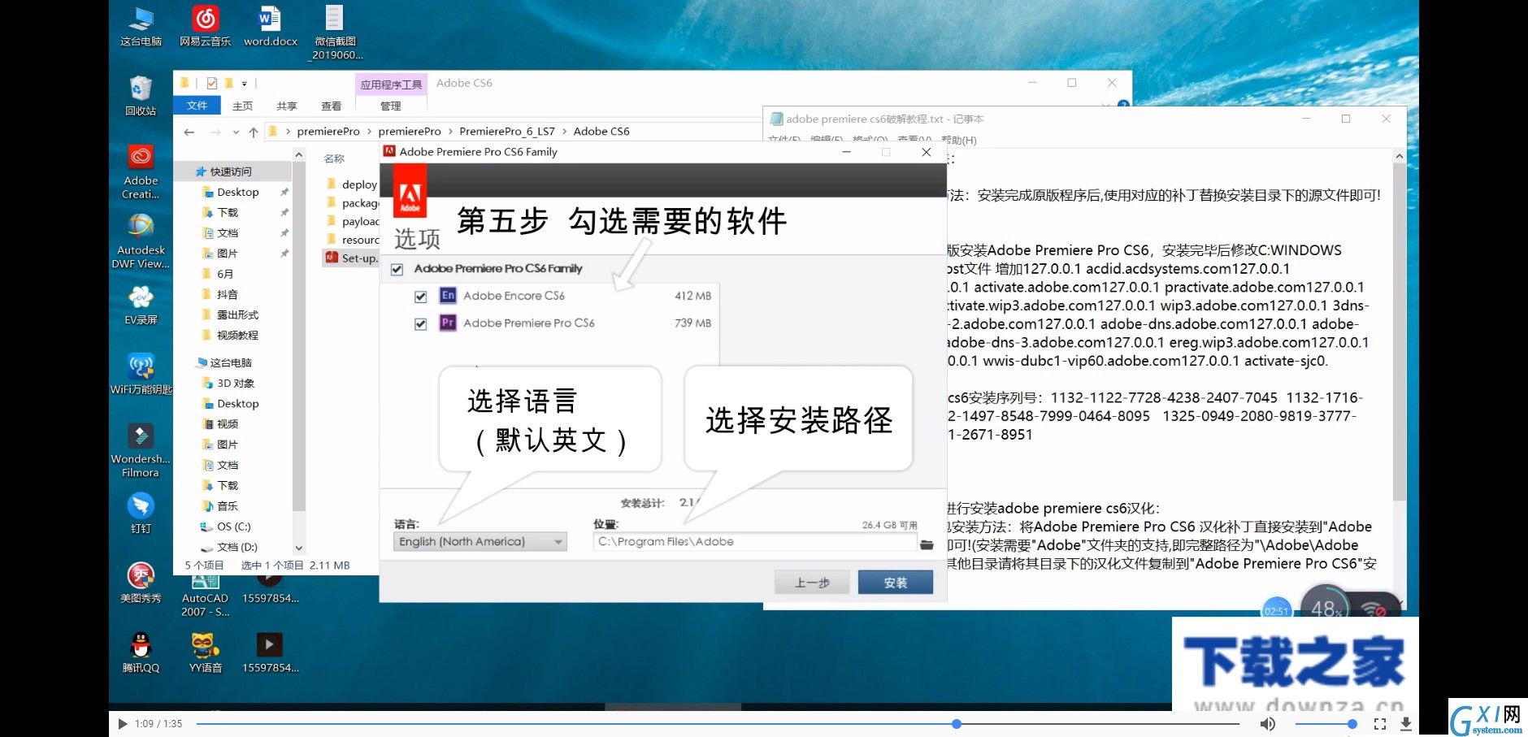Open the 15597854 video file beside YY语音
Screen dimensions: 1528x737
pos(270,652)
